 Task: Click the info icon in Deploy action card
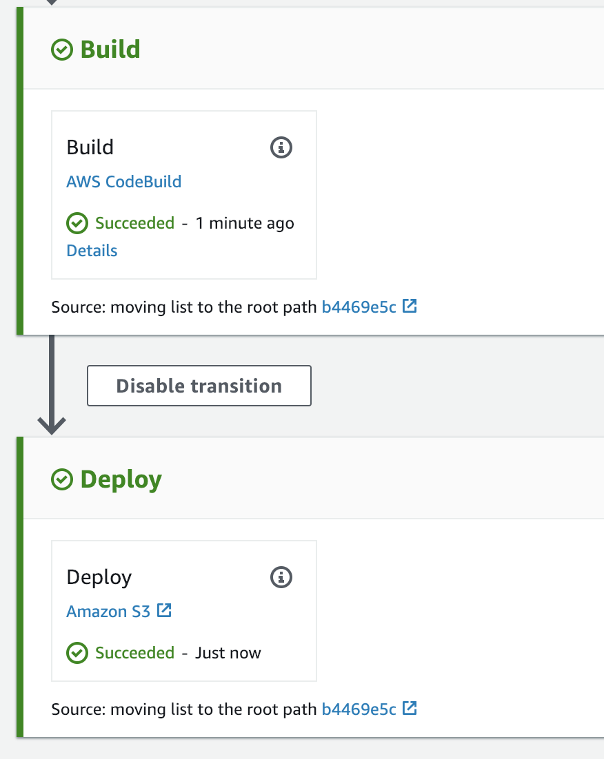[281, 577]
